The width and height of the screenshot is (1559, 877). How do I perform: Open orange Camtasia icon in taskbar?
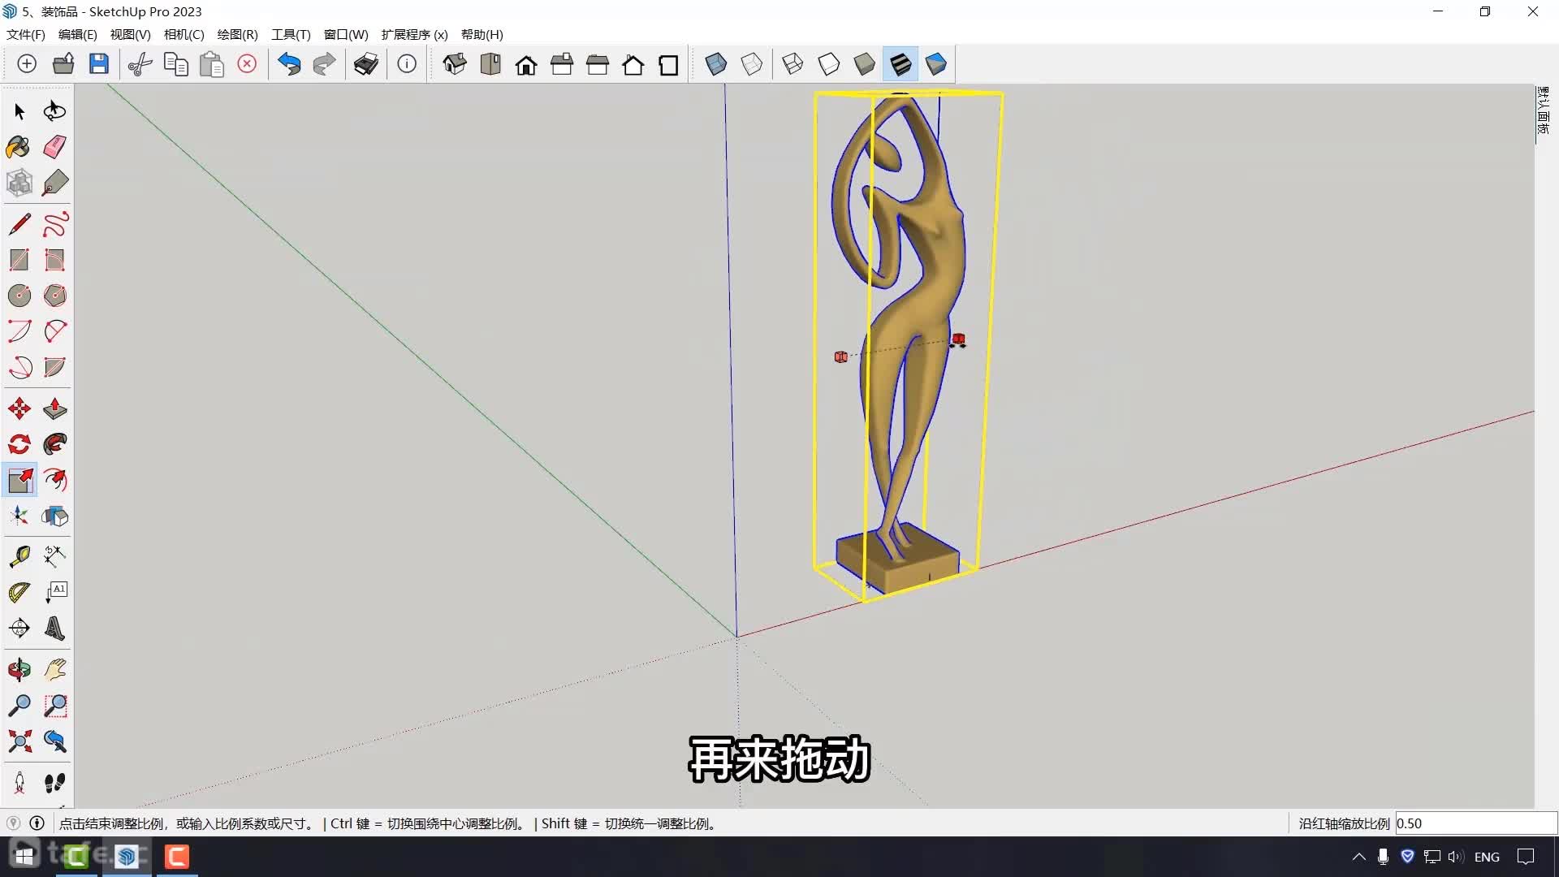tap(177, 857)
